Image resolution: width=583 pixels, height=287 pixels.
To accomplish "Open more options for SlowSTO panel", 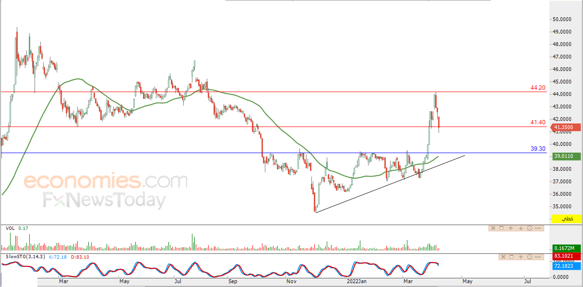I will click(538, 257).
